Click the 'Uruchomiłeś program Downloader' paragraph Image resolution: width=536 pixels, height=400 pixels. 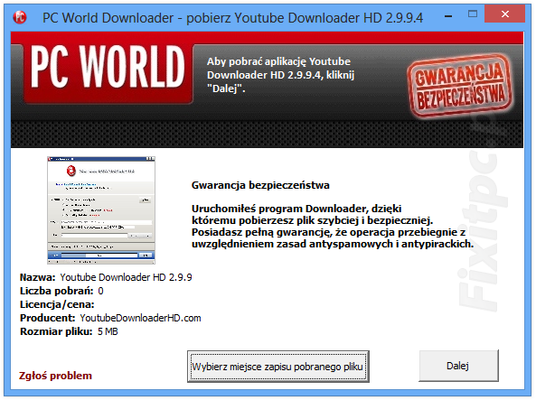pos(333,226)
